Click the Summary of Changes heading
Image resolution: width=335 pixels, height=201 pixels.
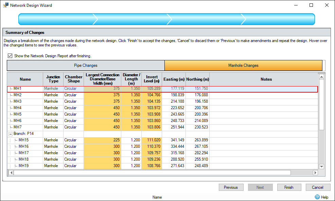(25, 33)
